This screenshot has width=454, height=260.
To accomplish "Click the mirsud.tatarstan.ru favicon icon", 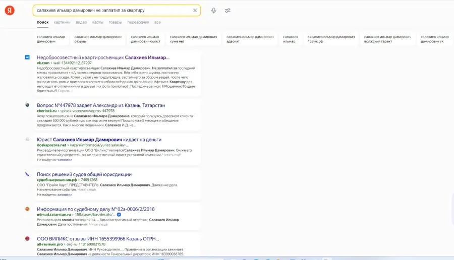I will [x=27, y=209].
